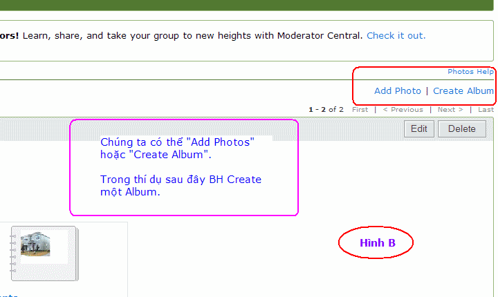
Task: Select the Create Album link
Action: 463,90
